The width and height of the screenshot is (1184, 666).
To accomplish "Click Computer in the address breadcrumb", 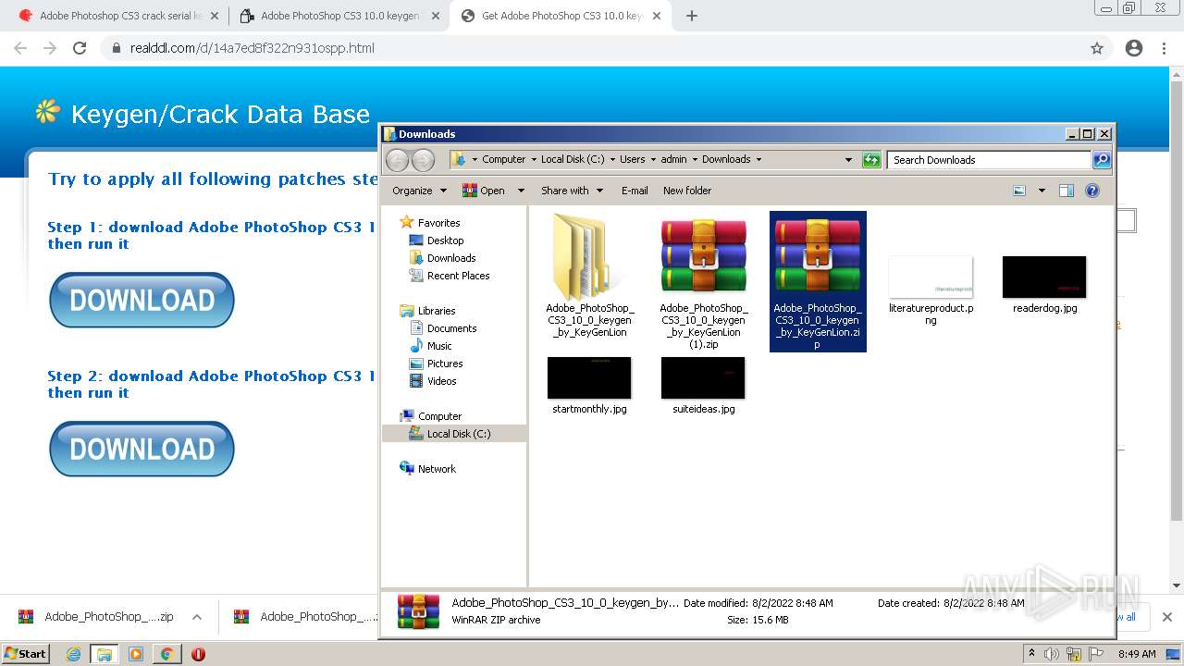I will point(503,159).
